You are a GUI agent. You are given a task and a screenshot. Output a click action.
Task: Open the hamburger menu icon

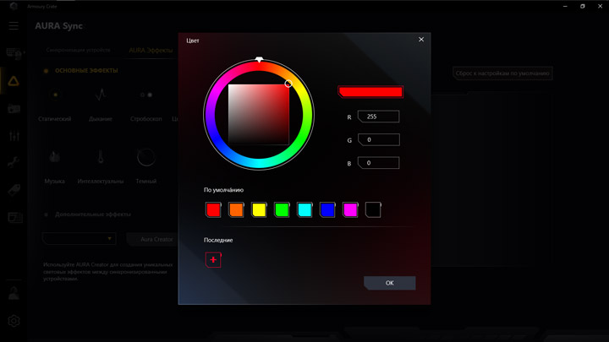[x=14, y=26]
